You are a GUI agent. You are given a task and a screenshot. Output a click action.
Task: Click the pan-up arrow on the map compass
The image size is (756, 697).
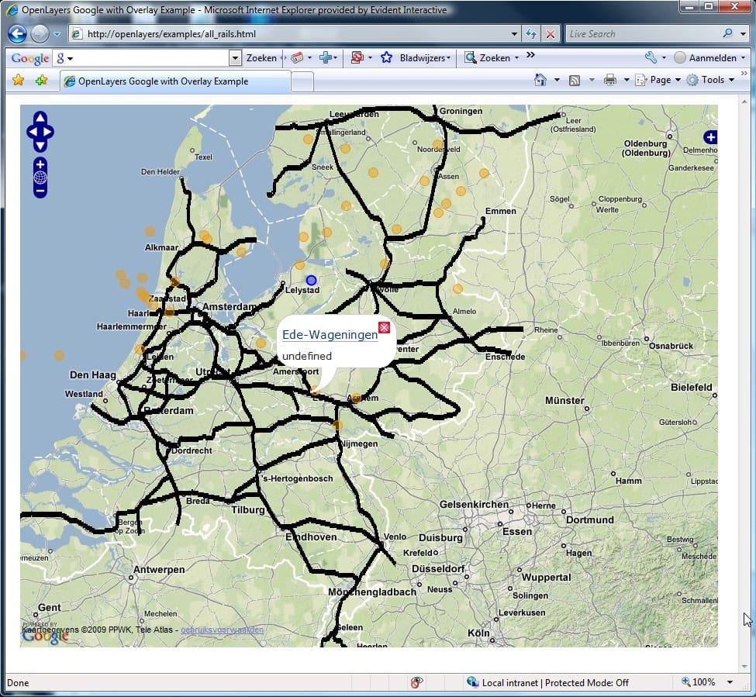[40, 119]
